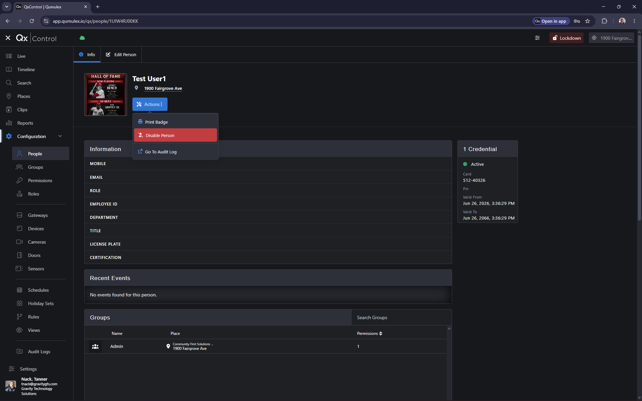Choose Go To Audit Log
This screenshot has height=401, width=642.
[x=176, y=152]
